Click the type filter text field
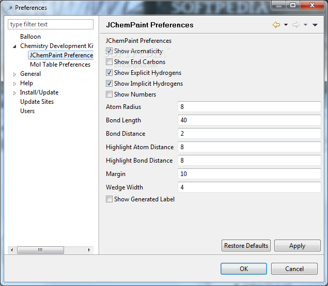The width and height of the screenshot is (328, 286). click(x=51, y=24)
